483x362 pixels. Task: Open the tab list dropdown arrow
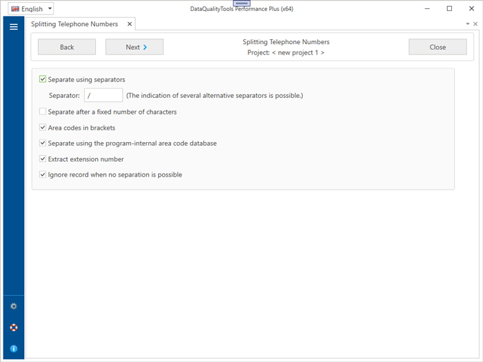pyautogui.click(x=468, y=24)
